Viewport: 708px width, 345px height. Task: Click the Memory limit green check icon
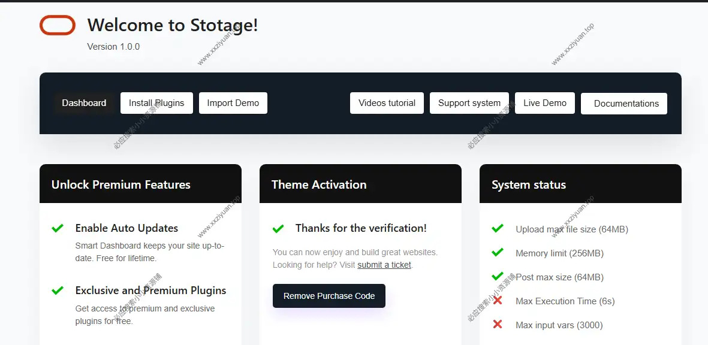click(x=498, y=253)
